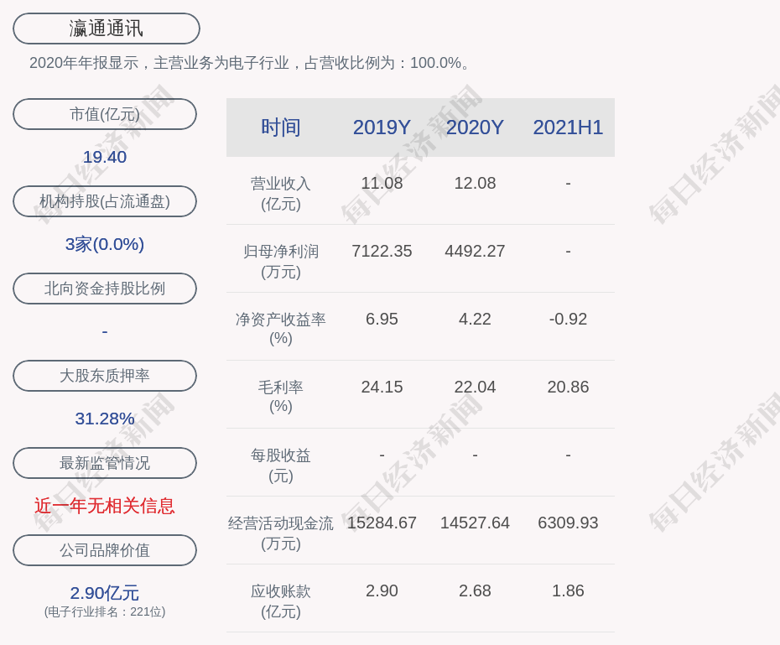The height and width of the screenshot is (645, 780).
Task: Click the 公司品牌价值 label pill
Action: coord(105,550)
